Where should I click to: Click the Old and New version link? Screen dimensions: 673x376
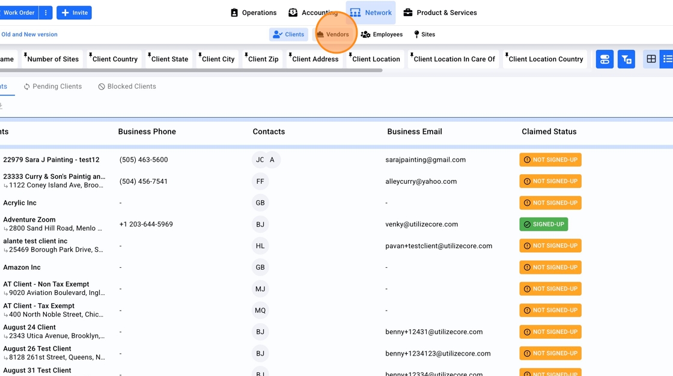(29, 34)
